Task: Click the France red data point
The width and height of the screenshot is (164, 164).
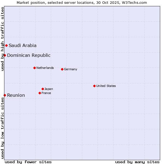Action: [x=40, y=93]
